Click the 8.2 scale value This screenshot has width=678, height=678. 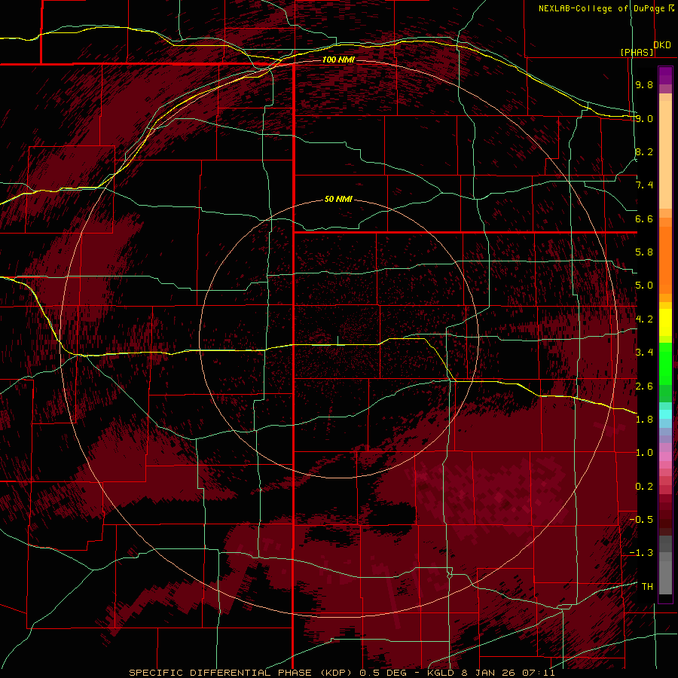[x=644, y=151]
